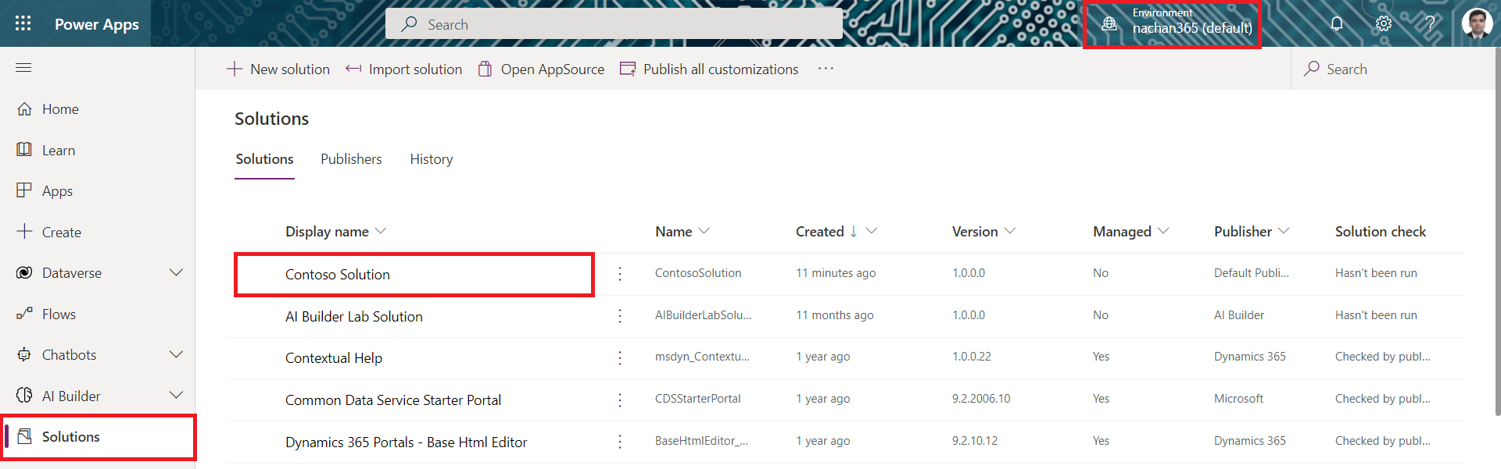Expand the Dataverse navigation section

(176, 272)
